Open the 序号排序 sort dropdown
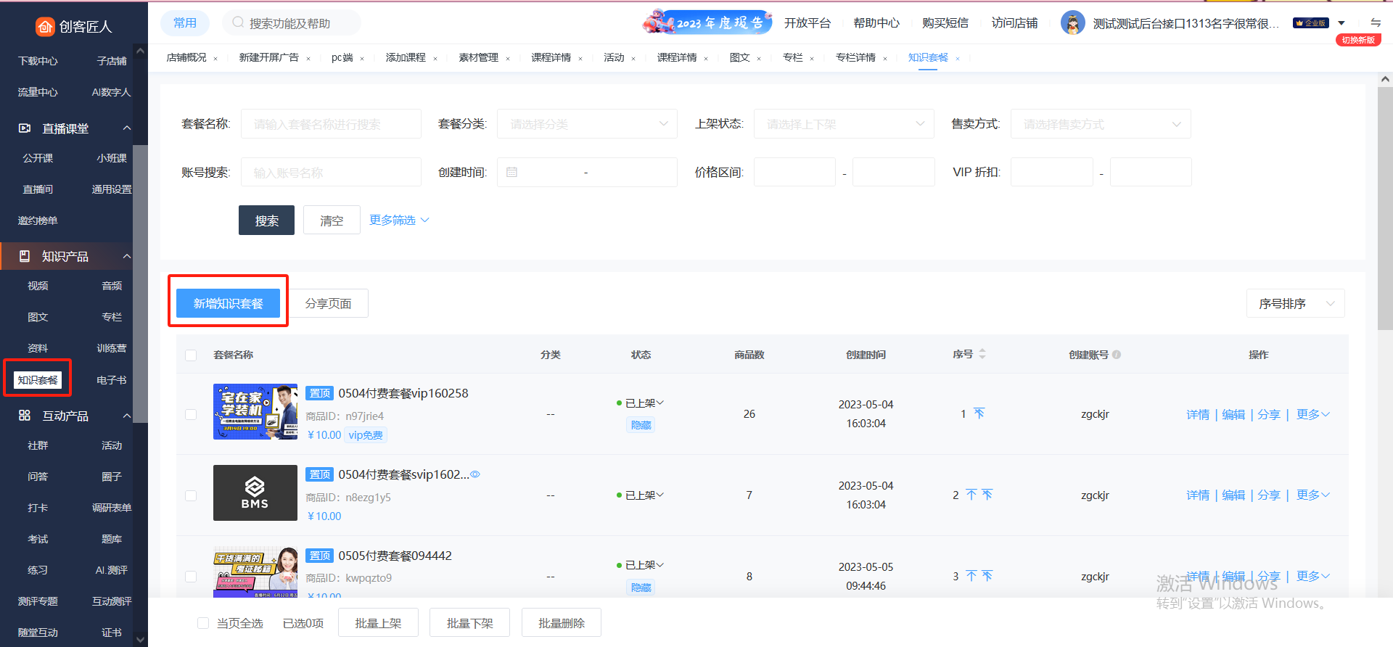Image resolution: width=1393 pixels, height=647 pixels. [1295, 304]
